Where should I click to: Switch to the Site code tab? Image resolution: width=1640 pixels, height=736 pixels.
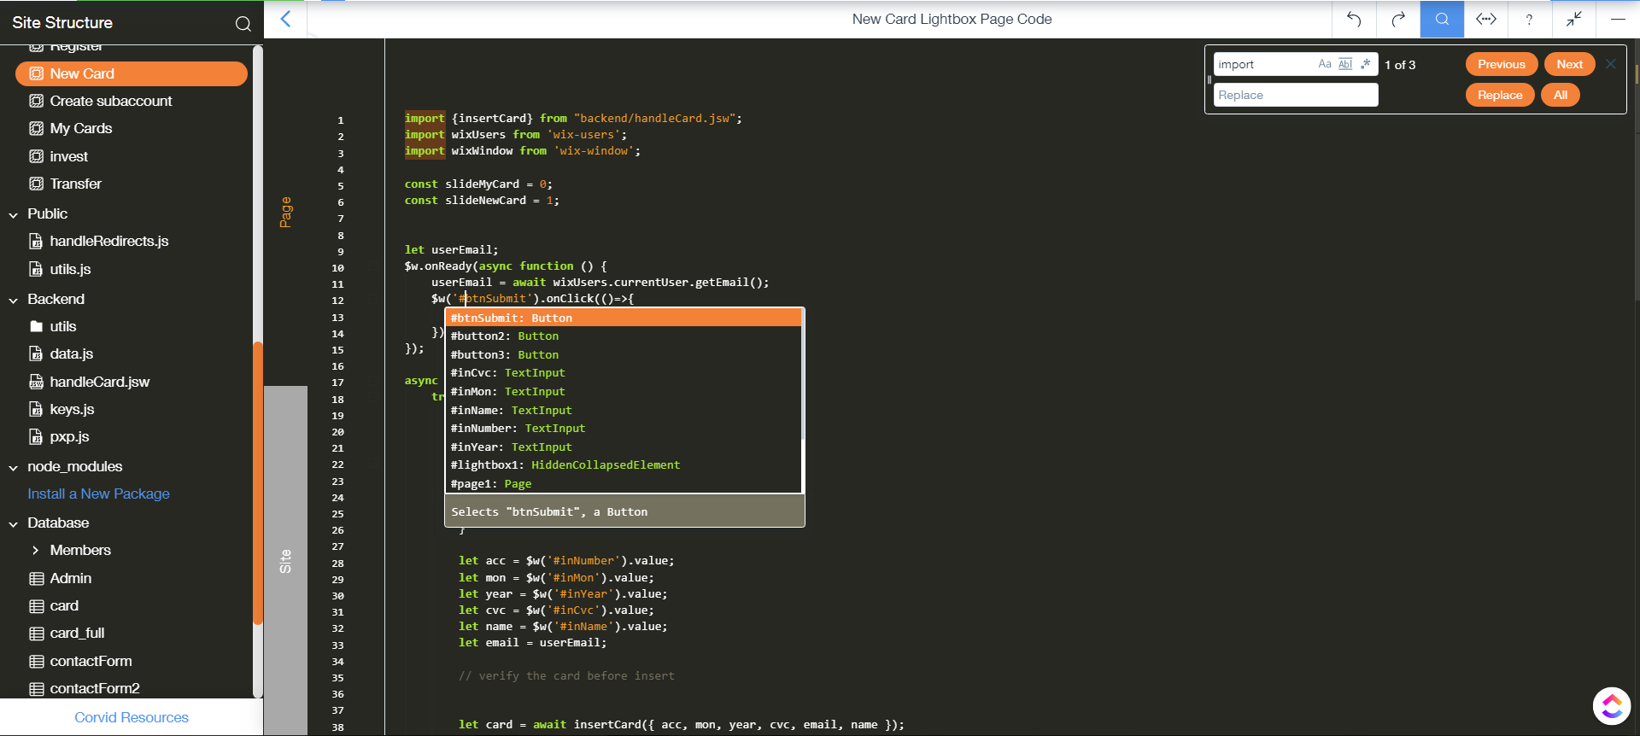(285, 560)
